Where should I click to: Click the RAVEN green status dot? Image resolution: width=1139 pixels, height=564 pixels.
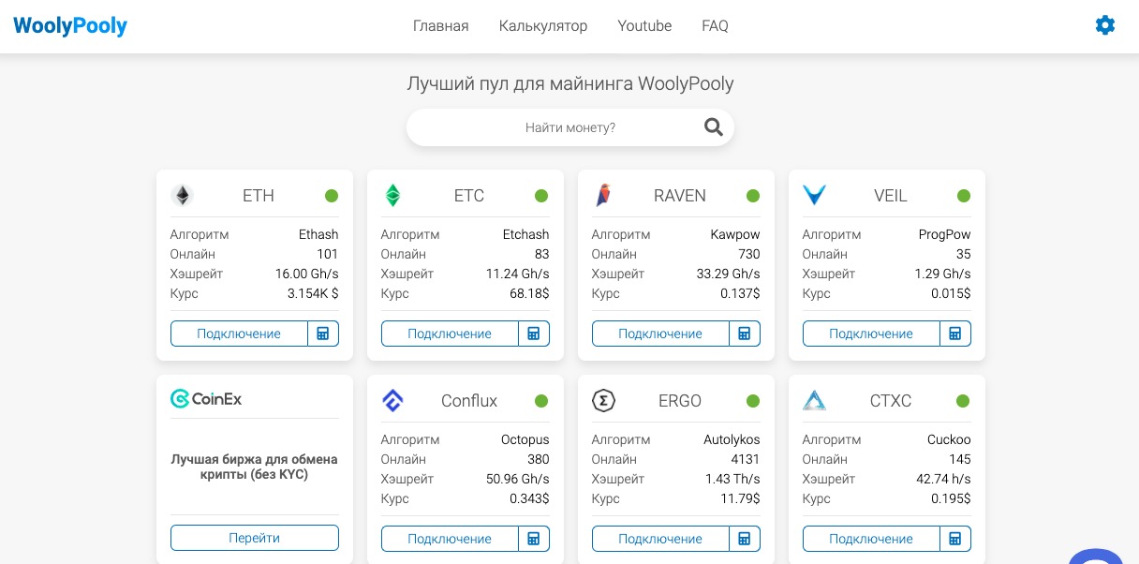pos(753,196)
